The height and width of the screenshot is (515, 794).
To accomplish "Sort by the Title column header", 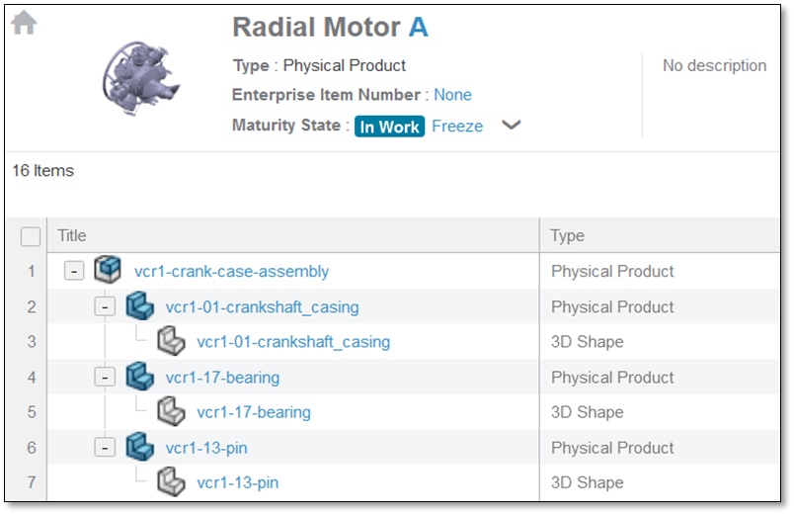I will pos(72,235).
